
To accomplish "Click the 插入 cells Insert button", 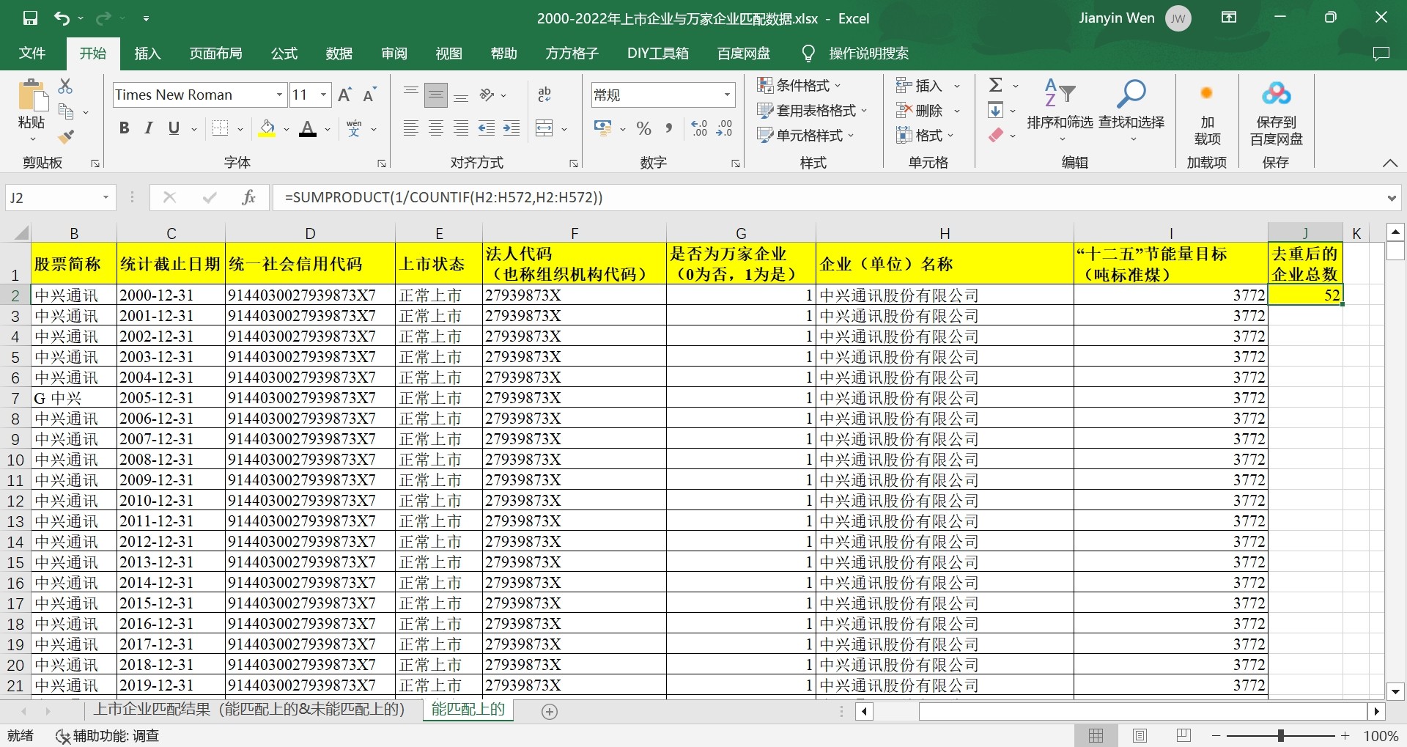I will pyautogui.click(x=928, y=86).
